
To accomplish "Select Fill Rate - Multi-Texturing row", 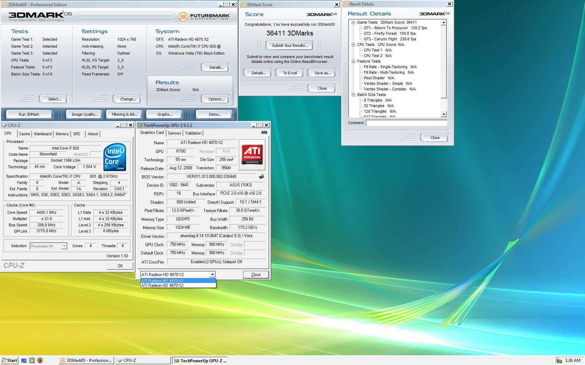I will (x=389, y=72).
